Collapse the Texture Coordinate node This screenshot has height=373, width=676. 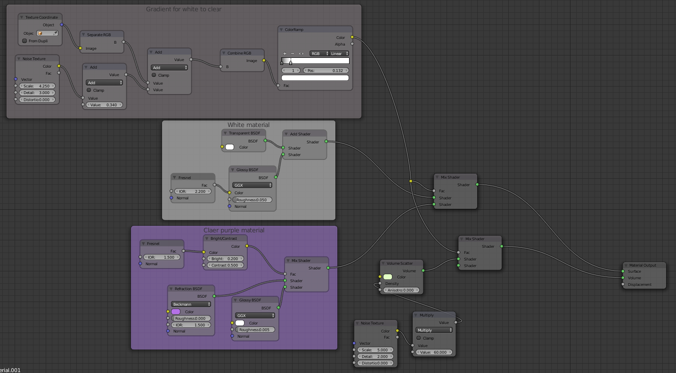click(22, 17)
